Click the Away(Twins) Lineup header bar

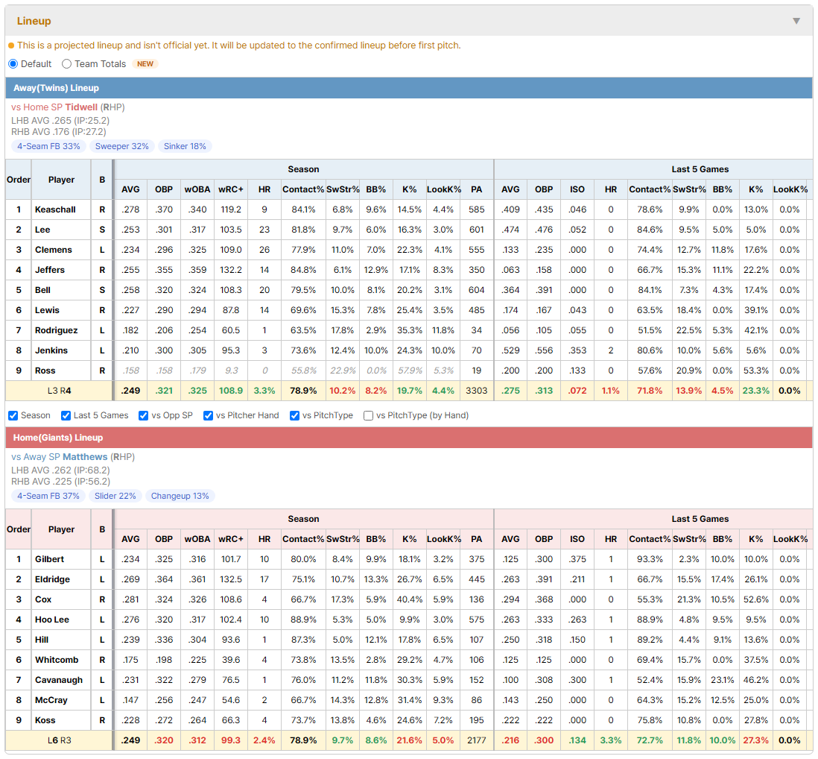click(409, 88)
